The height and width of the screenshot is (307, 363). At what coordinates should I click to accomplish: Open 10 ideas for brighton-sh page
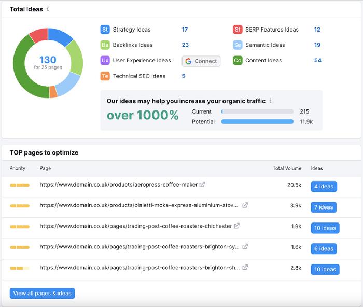(325, 269)
